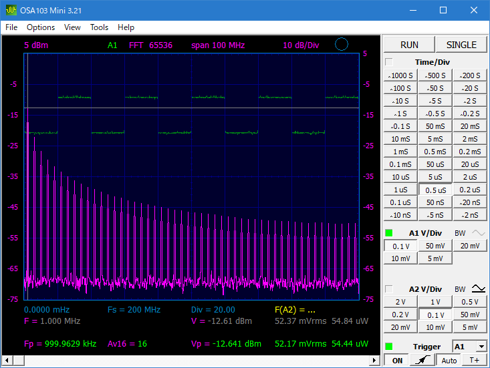Click the SINGLE button
490x368 pixels.
(x=461, y=45)
